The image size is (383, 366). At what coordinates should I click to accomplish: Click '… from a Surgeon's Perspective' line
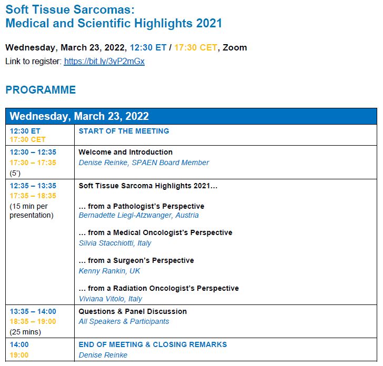(x=136, y=260)
